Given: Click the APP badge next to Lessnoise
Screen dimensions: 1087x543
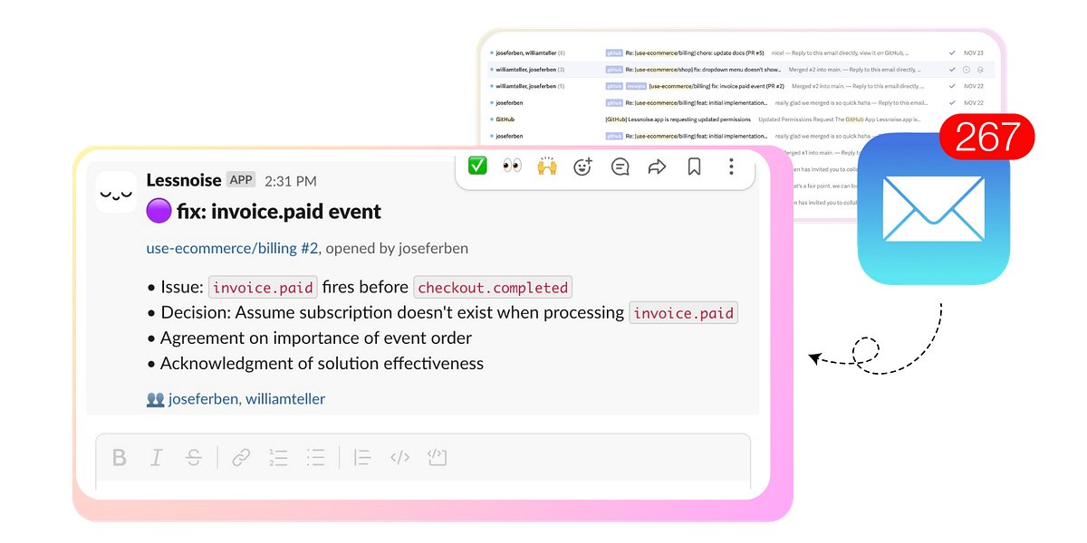Looking at the screenshot, I should (241, 180).
